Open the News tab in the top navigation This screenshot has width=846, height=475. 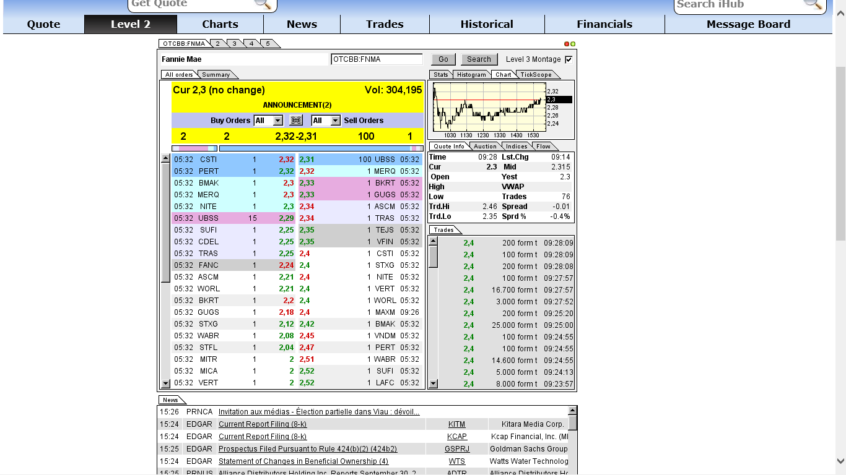click(302, 24)
